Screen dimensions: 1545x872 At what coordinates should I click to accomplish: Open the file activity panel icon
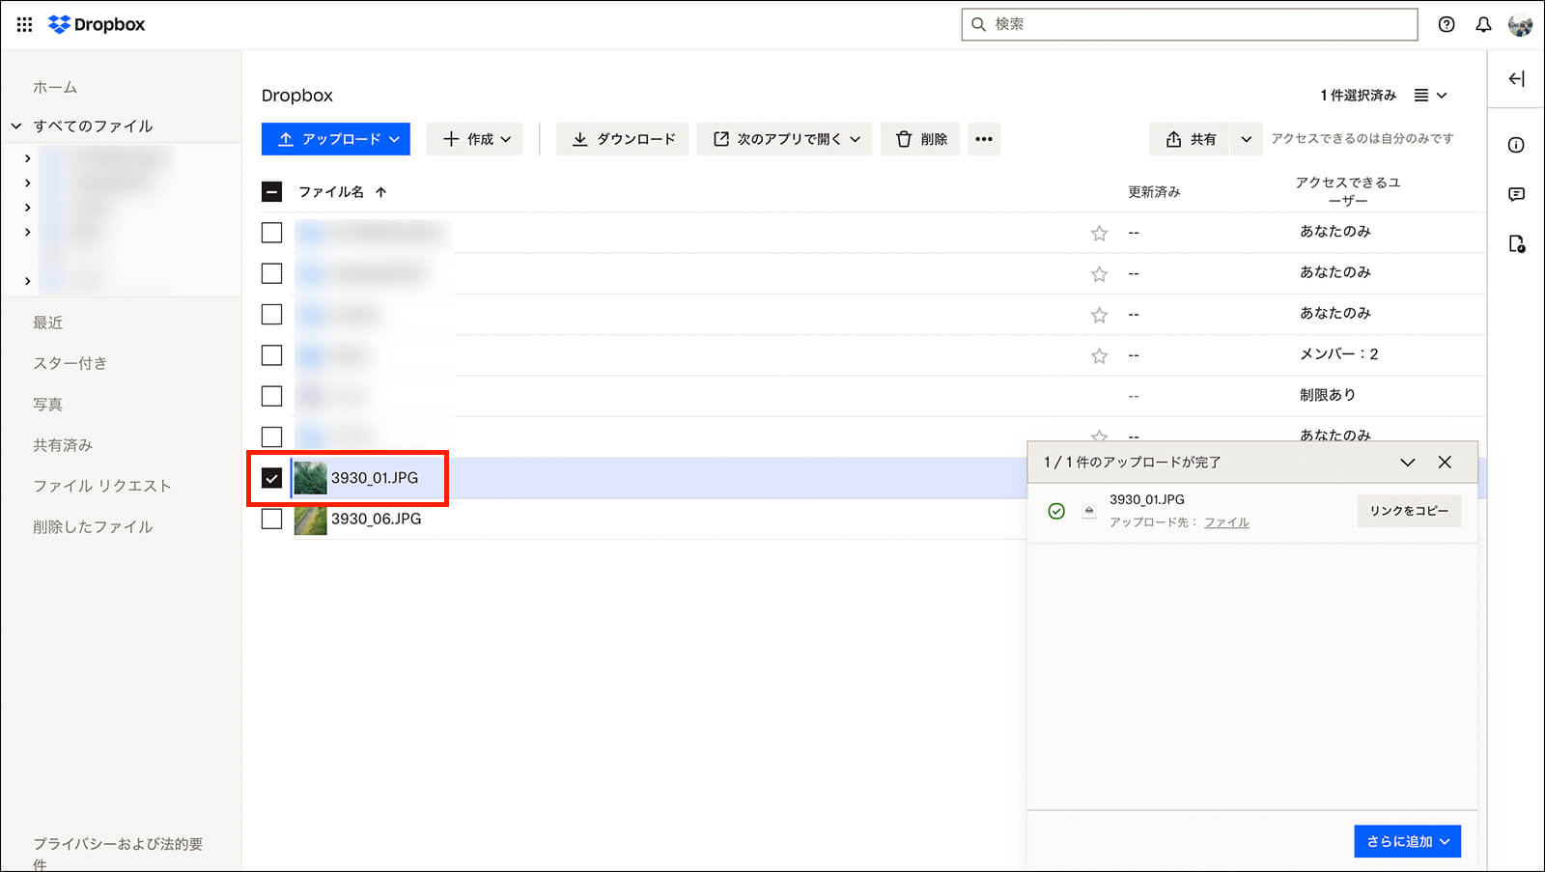click(x=1516, y=244)
